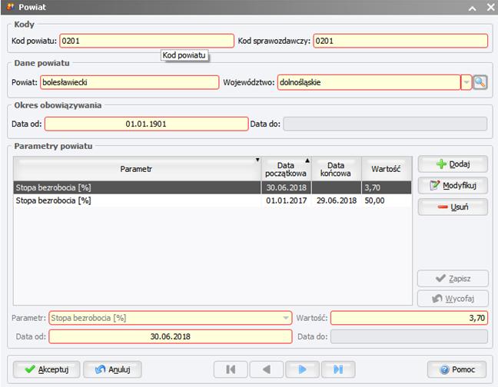Jump to the last record
This screenshot has width=498, height=387.
click(x=338, y=369)
